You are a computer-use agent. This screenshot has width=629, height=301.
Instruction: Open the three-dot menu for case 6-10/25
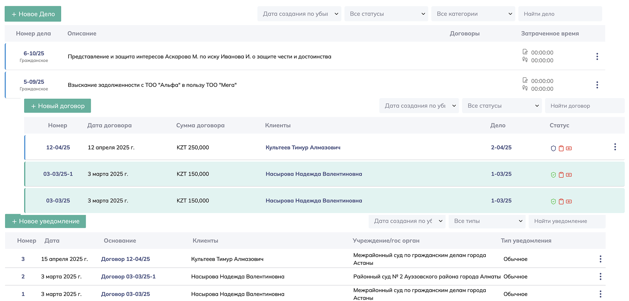pyautogui.click(x=597, y=56)
